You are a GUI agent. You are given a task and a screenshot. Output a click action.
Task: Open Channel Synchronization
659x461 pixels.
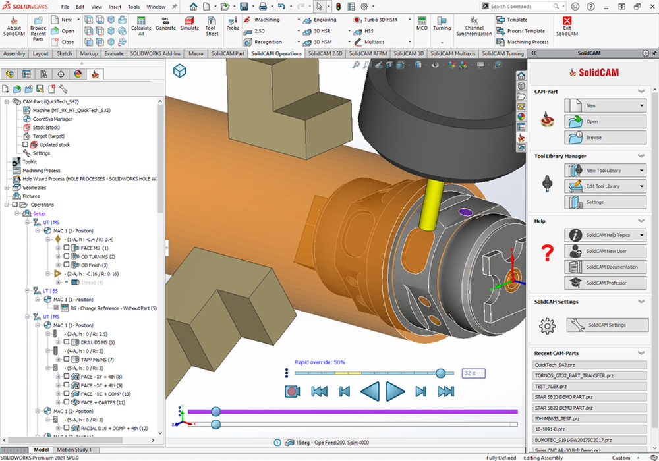tap(474, 26)
